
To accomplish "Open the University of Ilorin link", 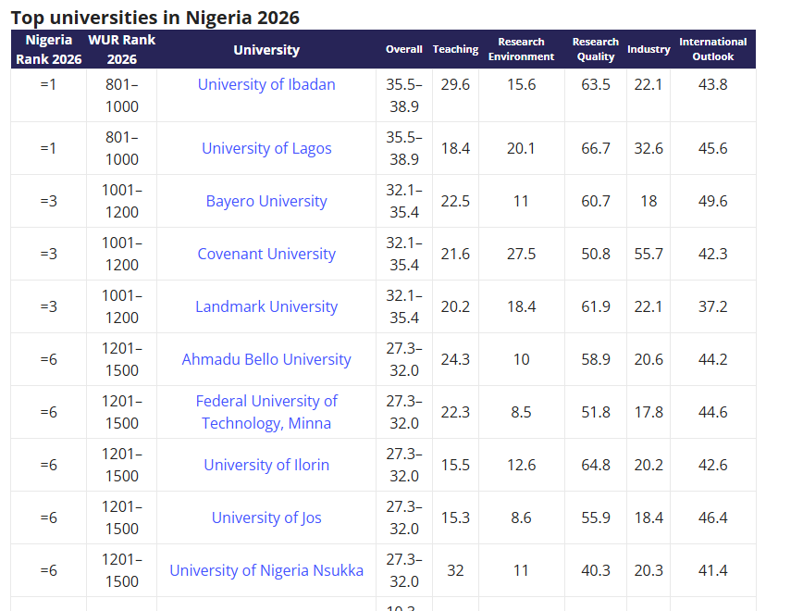I will 266,465.
